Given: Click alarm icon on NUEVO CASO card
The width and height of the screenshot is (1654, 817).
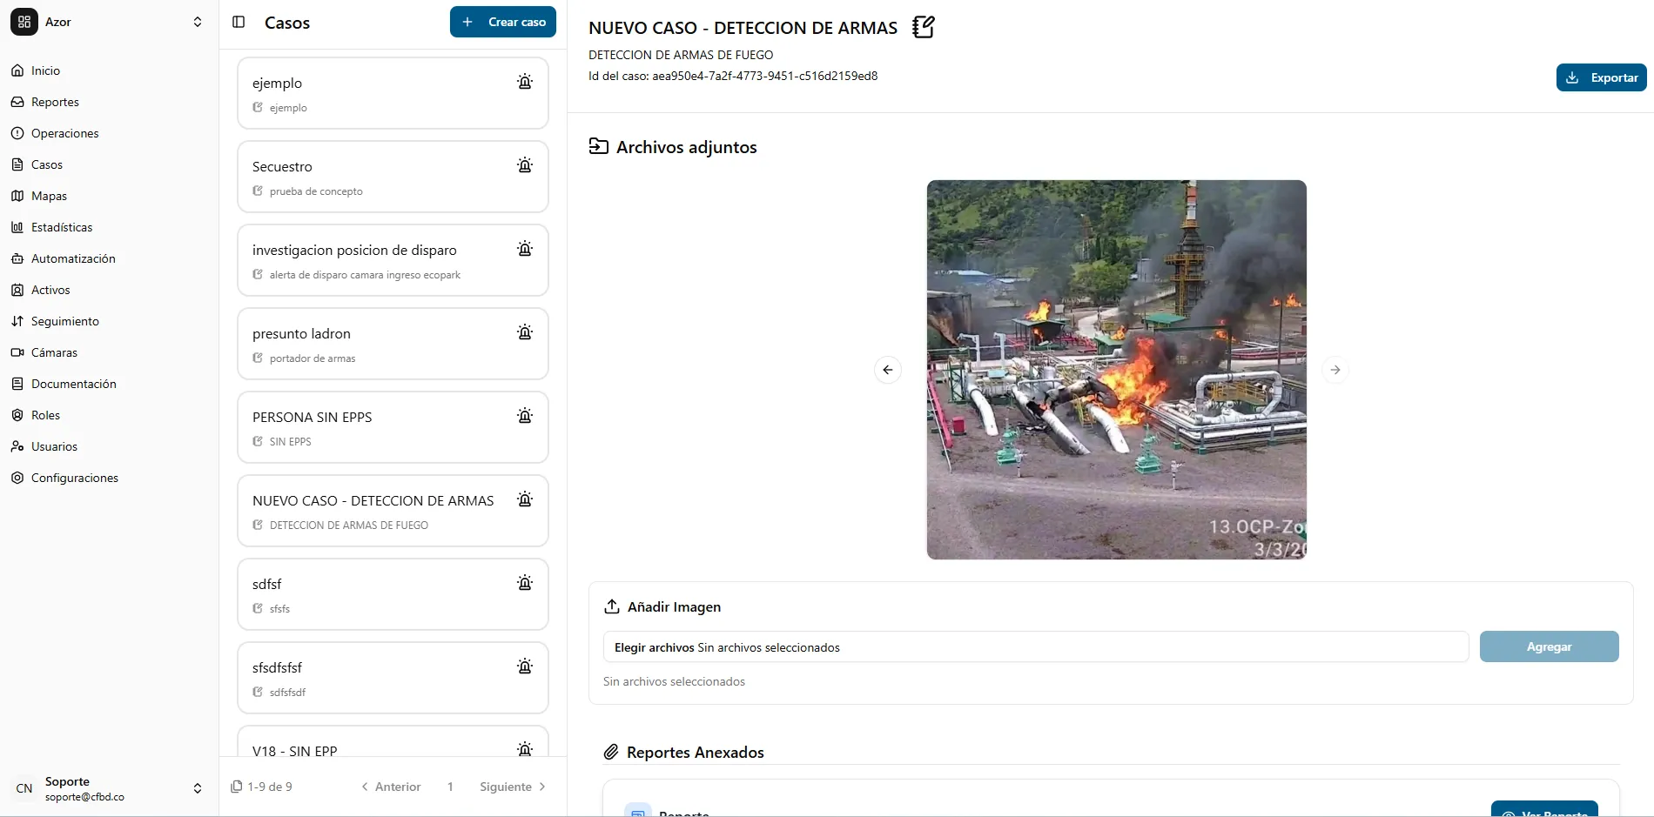Looking at the screenshot, I should coord(525,499).
